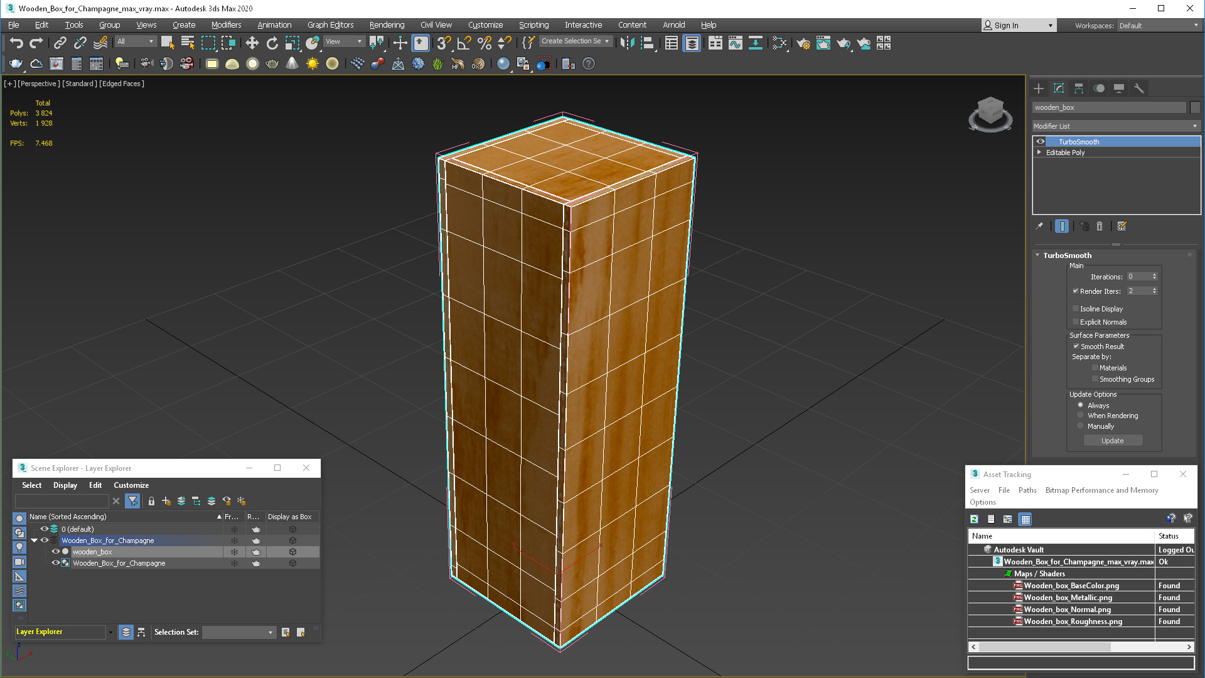Viewport: 1205px width, 678px height.
Task: Click the Bind to Space Warp icon
Action: coord(100,43)
